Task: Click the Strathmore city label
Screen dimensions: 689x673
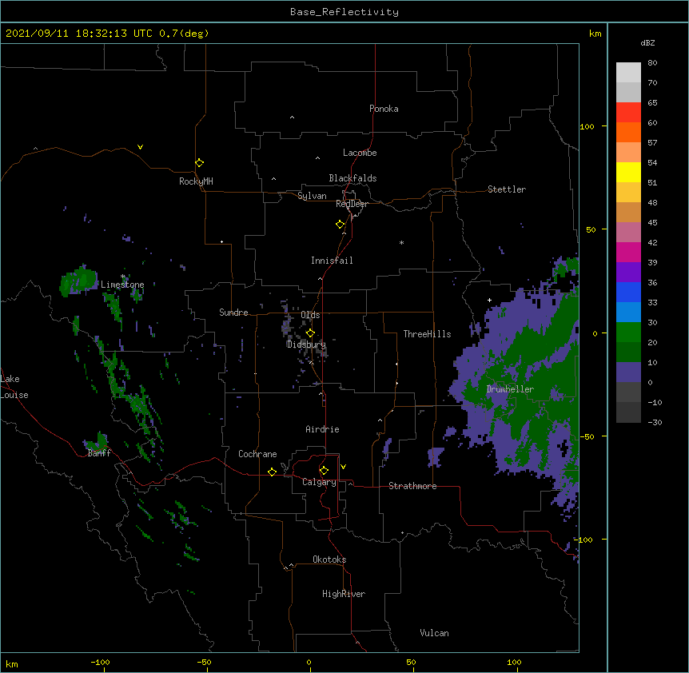Action: (x=412, y=486)
